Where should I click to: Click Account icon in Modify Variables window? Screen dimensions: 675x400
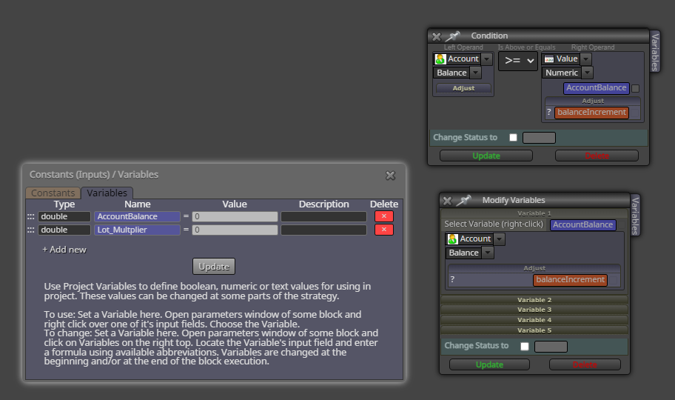click(x=452, y=239)
